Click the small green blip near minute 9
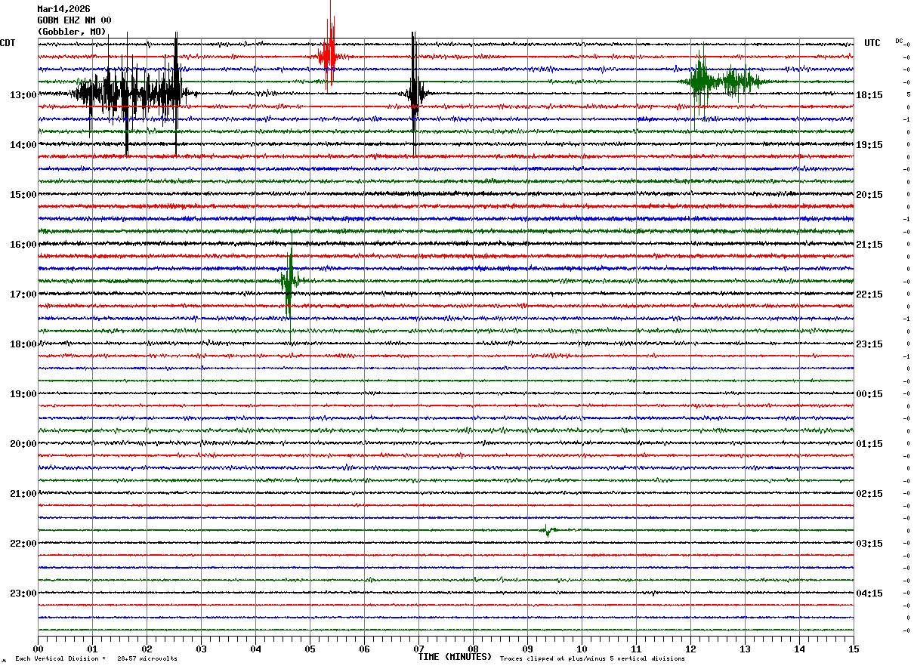The image size is (914, 669). 548,530
